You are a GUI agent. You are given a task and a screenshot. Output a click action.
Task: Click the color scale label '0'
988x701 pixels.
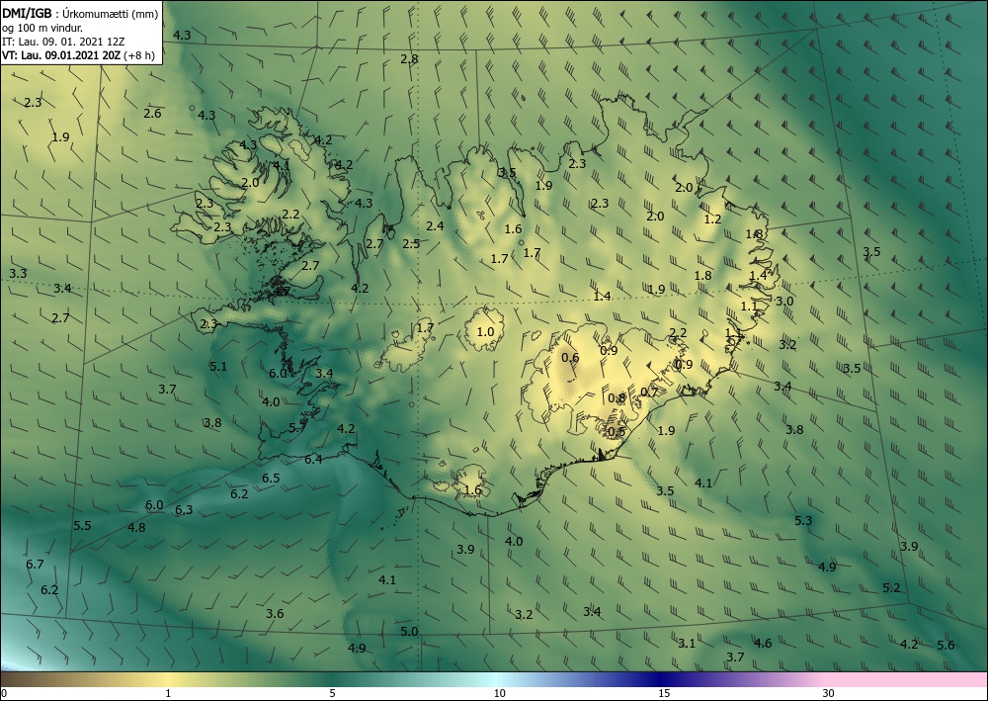(x=4, y=693)
